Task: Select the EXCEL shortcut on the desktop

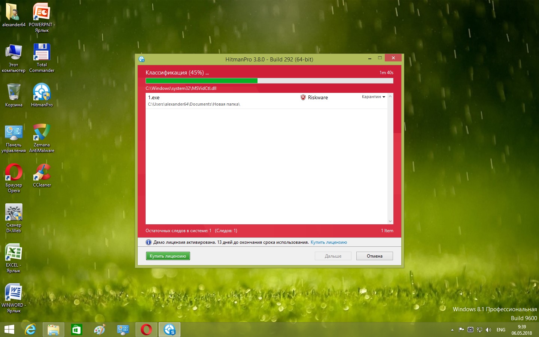Action: tap(14, 258)
